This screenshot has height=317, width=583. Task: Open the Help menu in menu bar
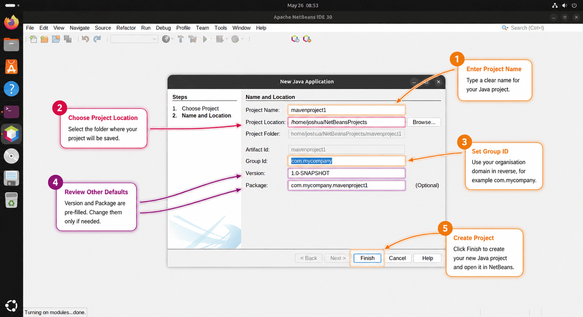point(261,28)
